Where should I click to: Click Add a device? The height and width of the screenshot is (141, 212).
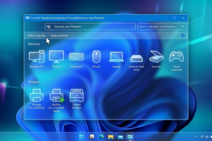[37, 36]
